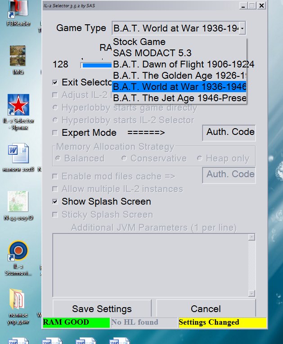Select Hyperlobby starts game directly radio
283x344 pixels.
pyautogui.click(x=55, y=107)
